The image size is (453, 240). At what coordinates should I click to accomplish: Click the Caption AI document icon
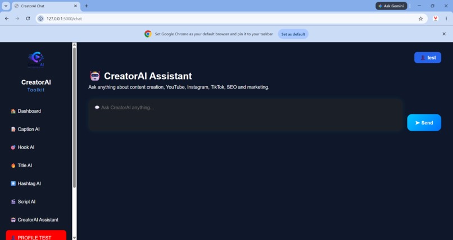13,129
